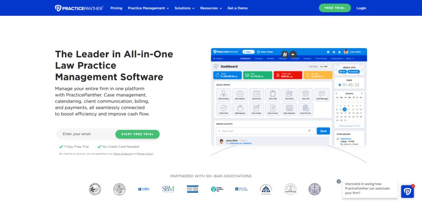Click the mail envelope icon in dashboard preview

tap(328, 52)
